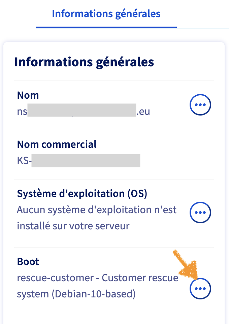Click the '.eu' suffix of server name

coord(143,112)
